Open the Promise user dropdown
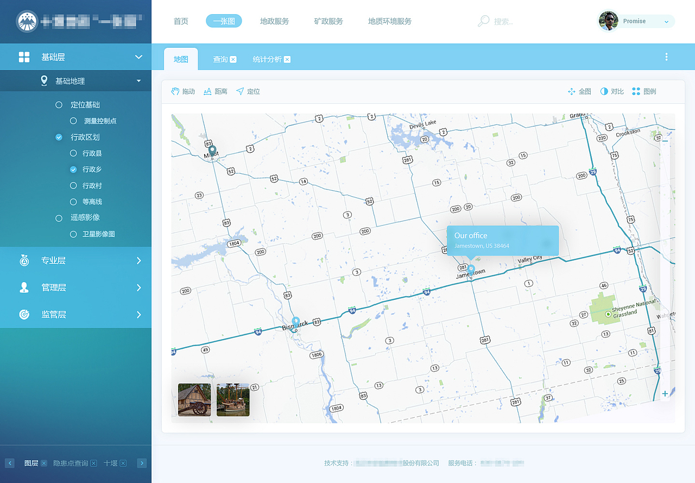This screenshot has width=695, height=483. pyautogui.click(x=666, y=22)
